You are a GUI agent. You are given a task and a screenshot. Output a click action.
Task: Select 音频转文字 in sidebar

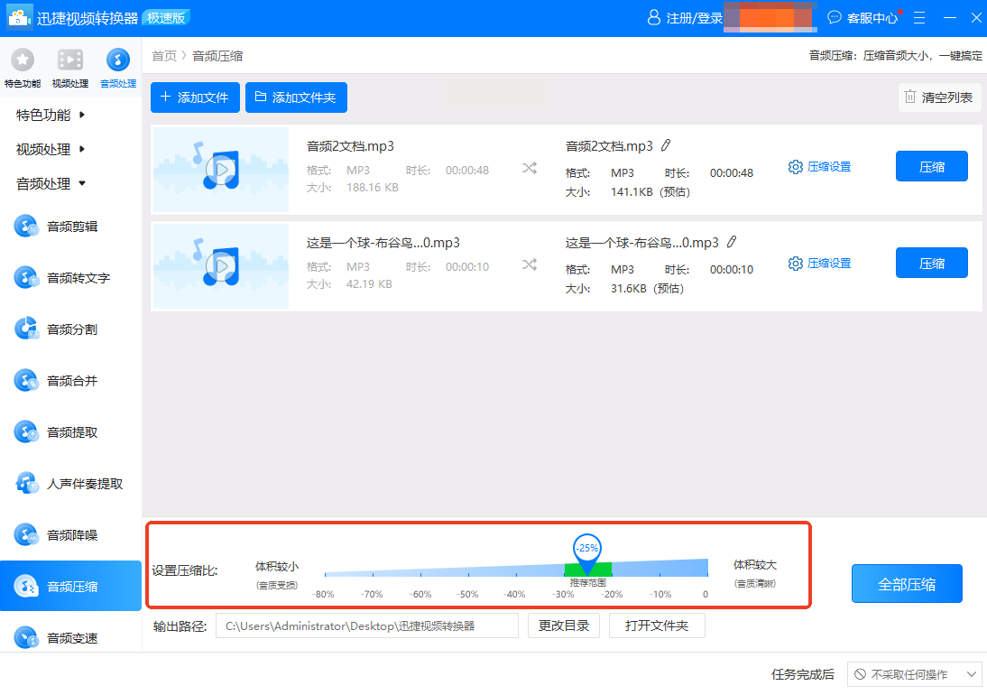(x=78, y=278)
